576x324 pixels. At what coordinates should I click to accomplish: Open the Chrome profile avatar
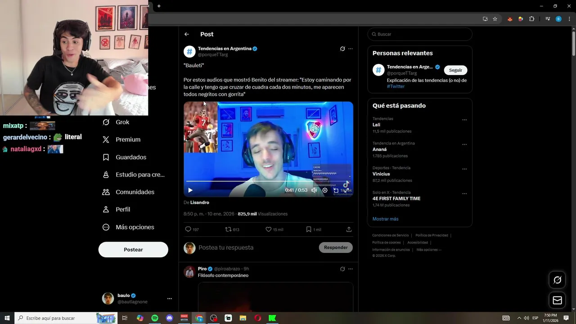[558, 19]
